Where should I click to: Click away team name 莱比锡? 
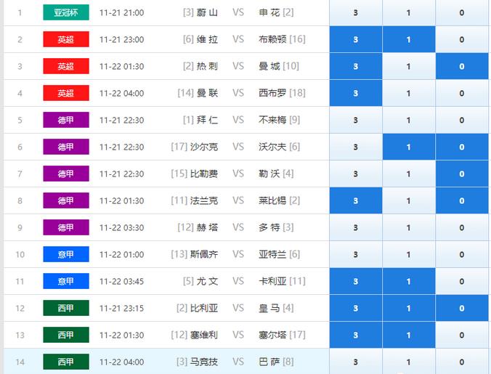(272, 200)
